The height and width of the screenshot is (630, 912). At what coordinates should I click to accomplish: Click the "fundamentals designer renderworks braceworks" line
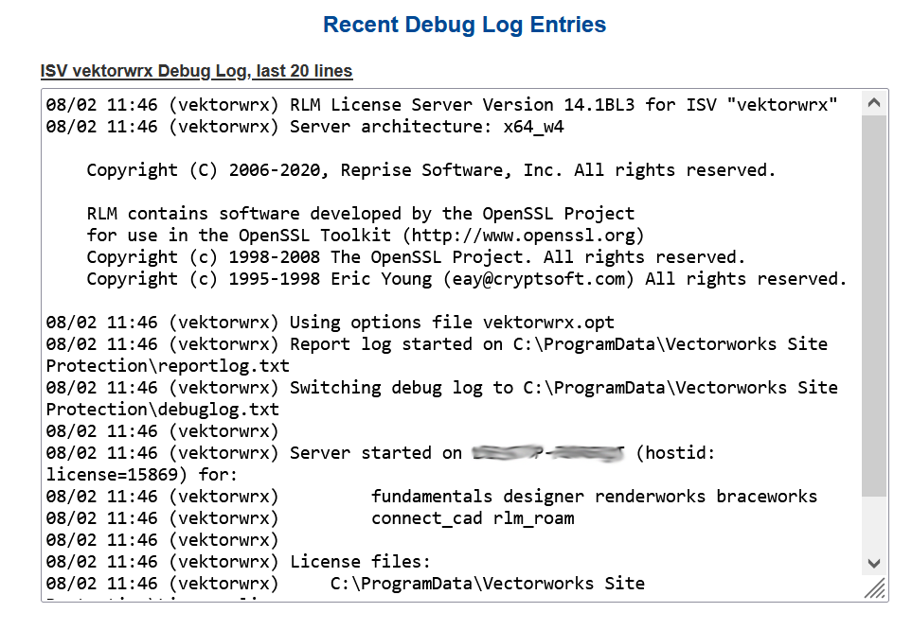[432, 497]
